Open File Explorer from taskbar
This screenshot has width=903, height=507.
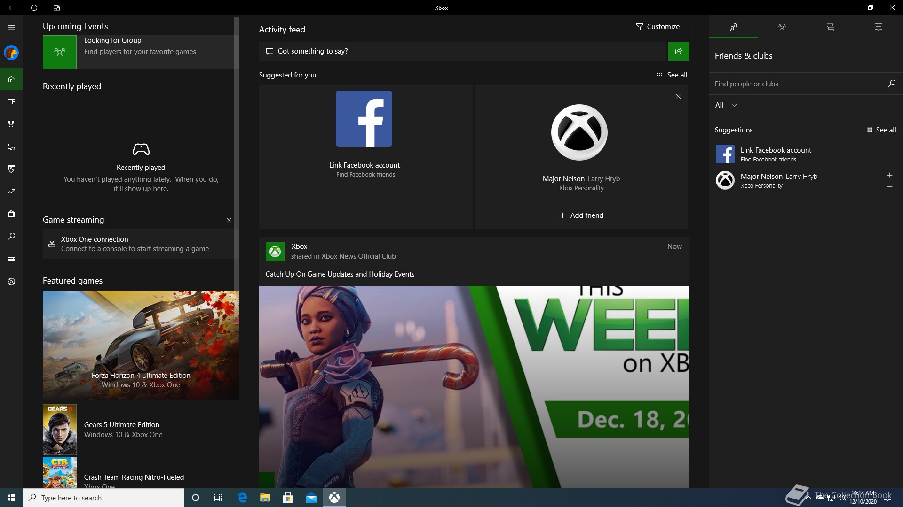coord(265,498)
